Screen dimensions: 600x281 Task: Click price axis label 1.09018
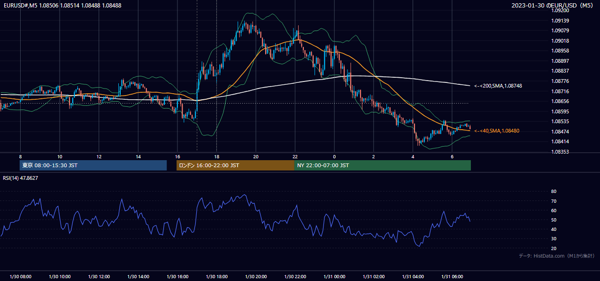(x=560, y=41)
